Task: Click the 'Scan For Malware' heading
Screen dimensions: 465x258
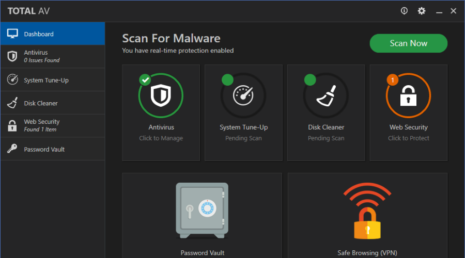Action: click(171, 38)
